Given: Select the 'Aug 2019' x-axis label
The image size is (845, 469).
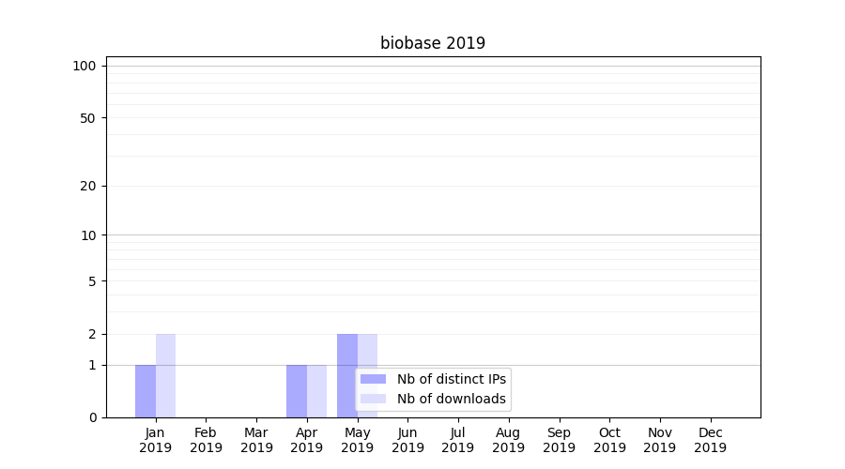Looking at the screenshot, I should tap(508, 440).
